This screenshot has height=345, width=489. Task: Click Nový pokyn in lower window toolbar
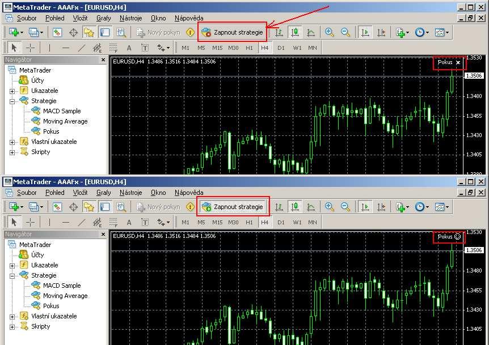tap(158, 207)
